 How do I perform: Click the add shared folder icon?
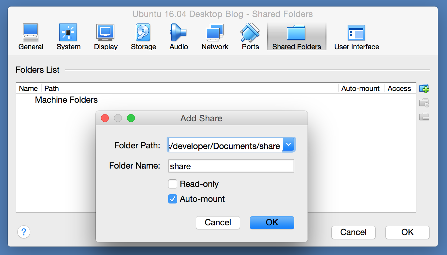pyautogui.click(x=424, y=88)
